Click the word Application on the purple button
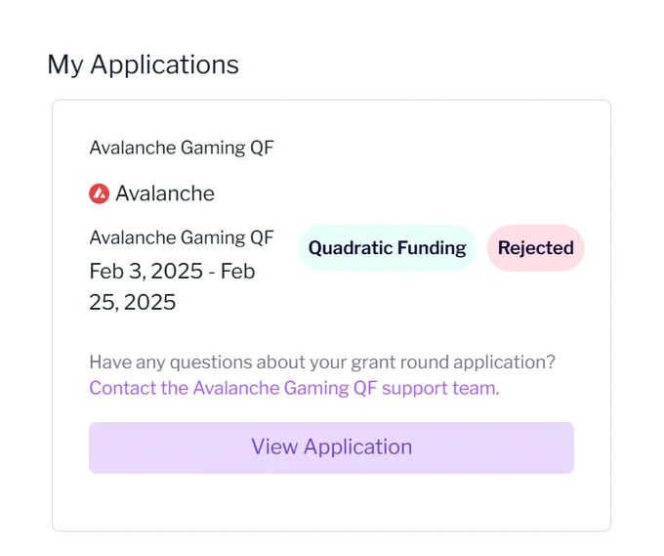Image resolution: width=664 pixels, height=556 pixels. (x=357, y=448)
